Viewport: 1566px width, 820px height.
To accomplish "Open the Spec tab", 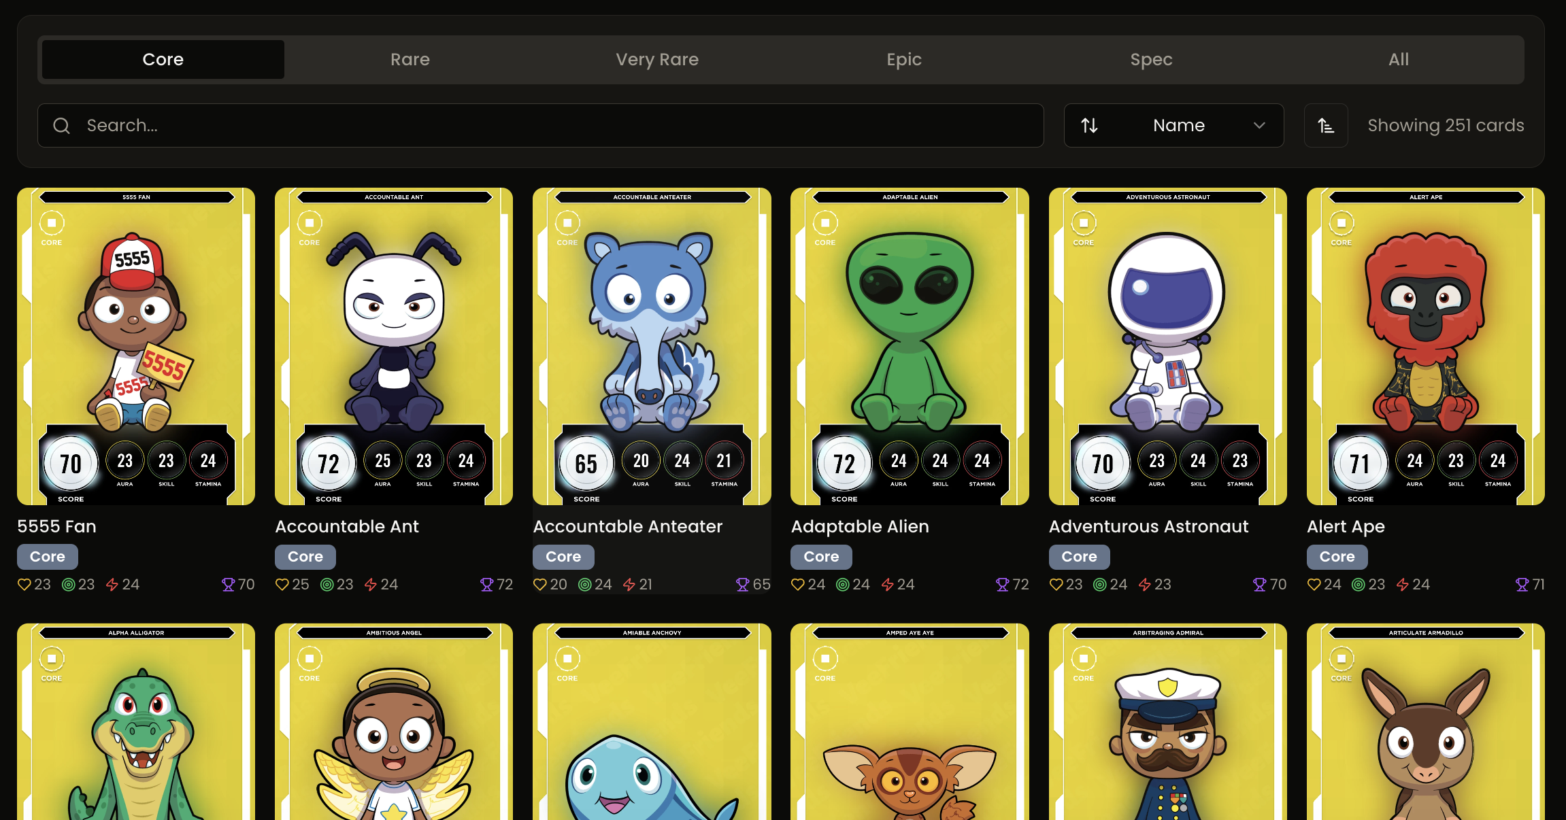I will coord(1151,59).
